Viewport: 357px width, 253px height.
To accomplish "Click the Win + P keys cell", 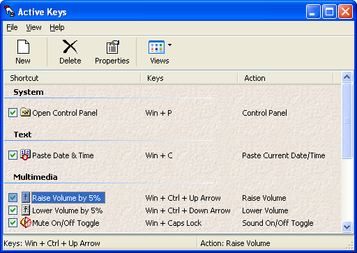I will (158, 113).
